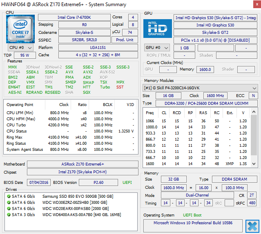Click the Codename Skylake-S field
Screen dimensions: 261x234
pyautogui.click(x=85, y=32)
